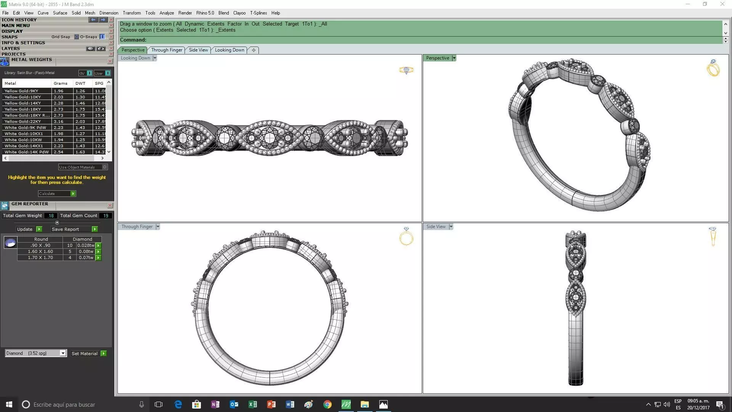The height and width of the screenshot is (412, 732).
Task: Click the Icon History back arrow
Action: point(93,19)
